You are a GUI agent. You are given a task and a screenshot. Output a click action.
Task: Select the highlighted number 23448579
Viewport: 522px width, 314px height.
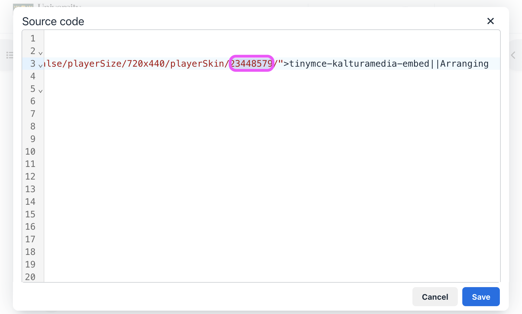pos(251,64)
